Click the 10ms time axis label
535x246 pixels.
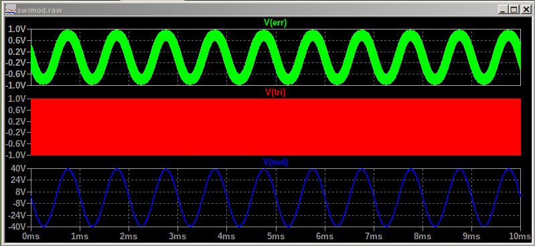coord(520,237)
